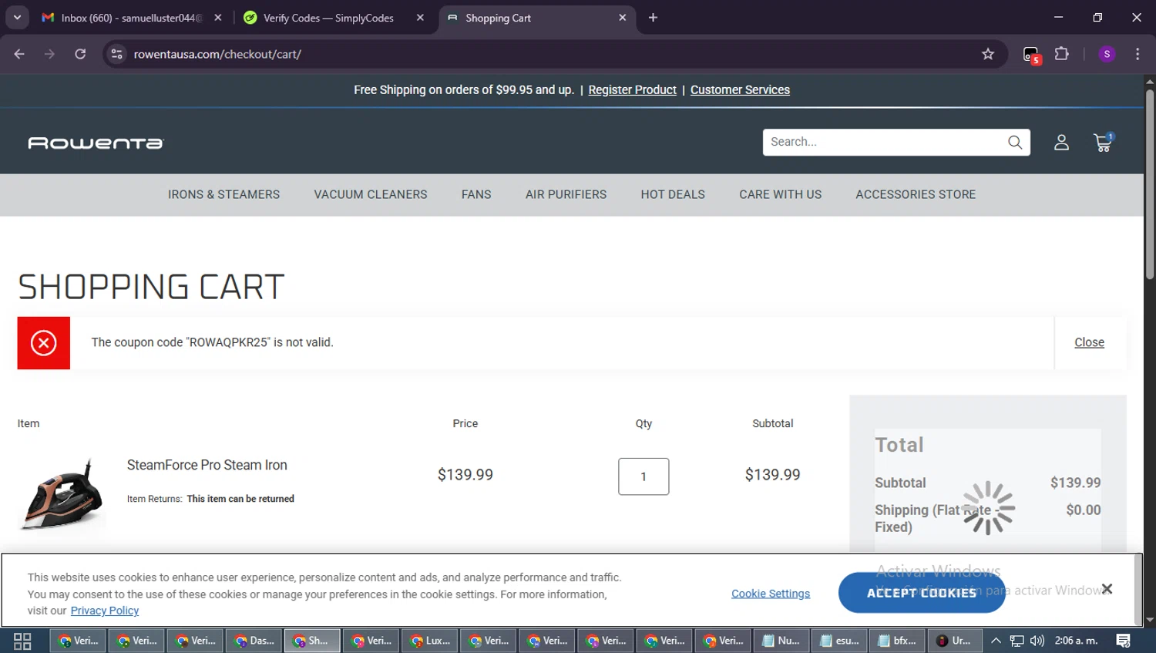Open the 'Ur...' app in the taskbar
The width and height of the screenshot is (1156, 653).
click(954, 641)
